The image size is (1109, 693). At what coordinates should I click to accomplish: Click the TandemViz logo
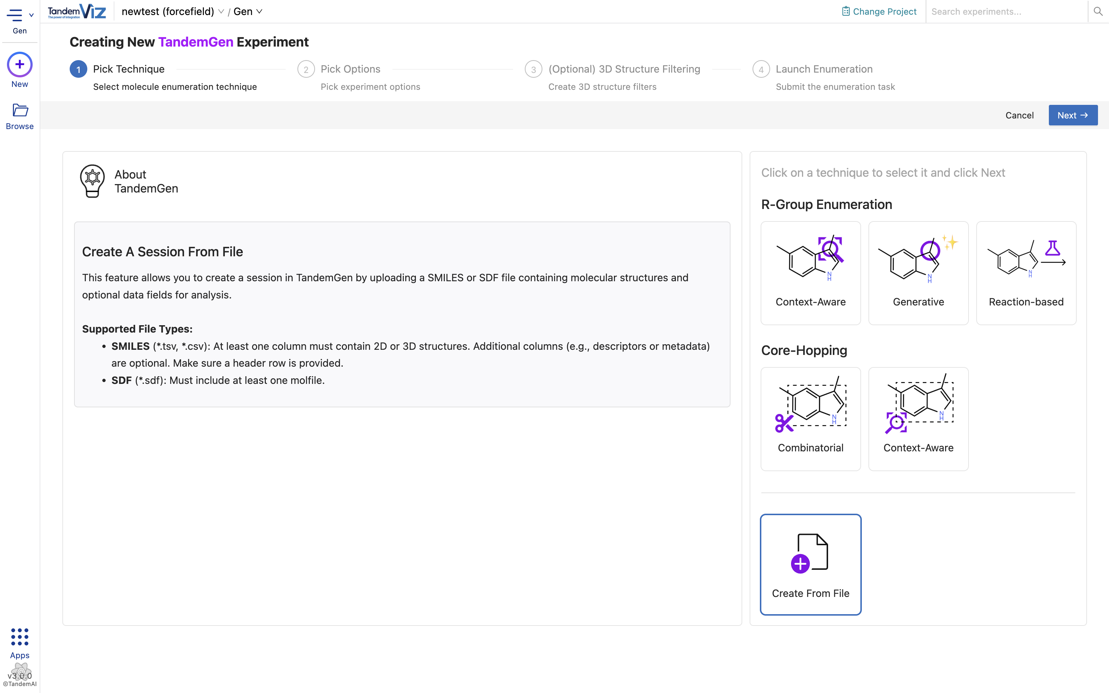coord(77,11)
